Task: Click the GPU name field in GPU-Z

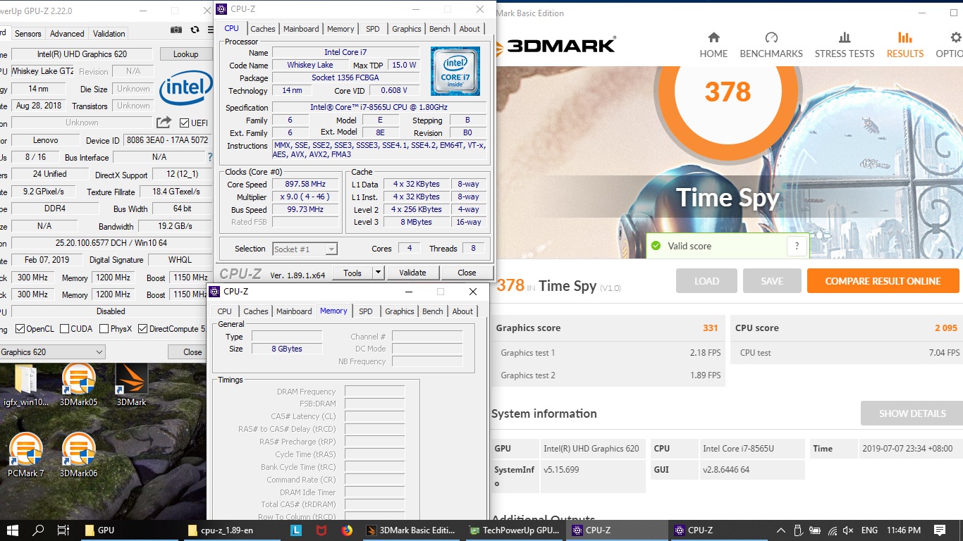Action: (82, 54)
